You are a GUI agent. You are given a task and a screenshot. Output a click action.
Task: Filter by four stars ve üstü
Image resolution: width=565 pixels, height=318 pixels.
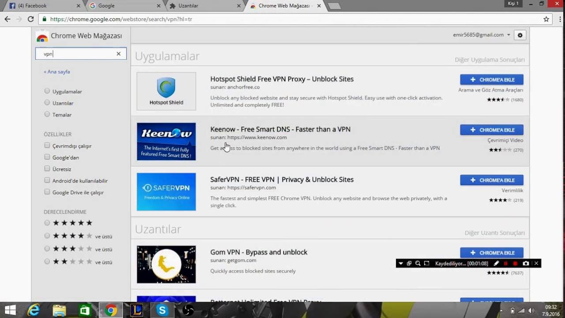(x=47, y=236)
